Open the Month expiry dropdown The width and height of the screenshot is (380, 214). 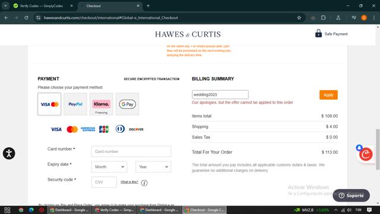pyautogui.click(x=109, y=167)
